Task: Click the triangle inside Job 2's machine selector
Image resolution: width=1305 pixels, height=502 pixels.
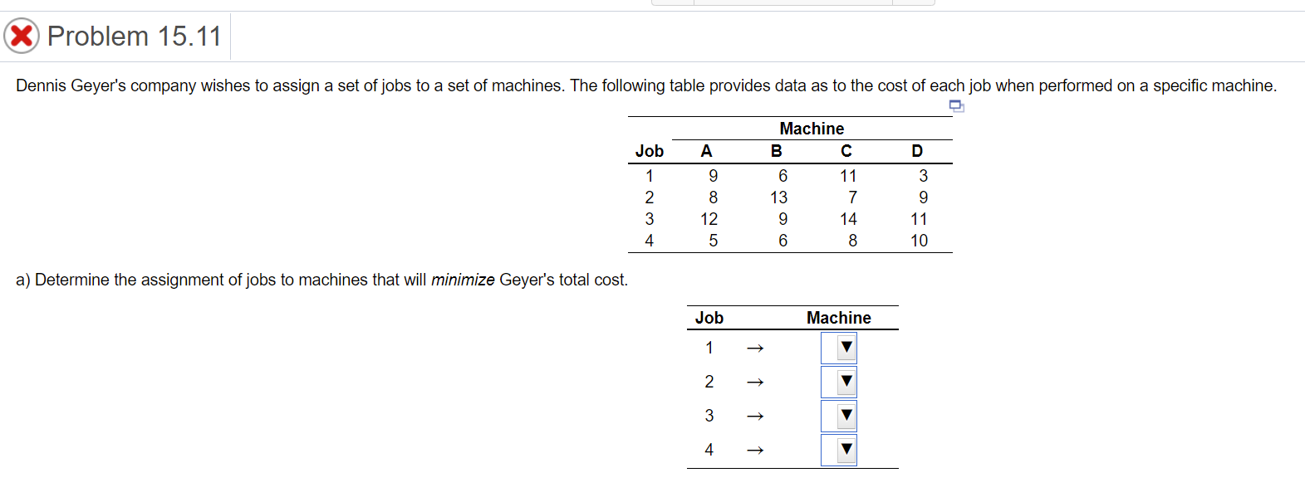Action: pos(845,382)
